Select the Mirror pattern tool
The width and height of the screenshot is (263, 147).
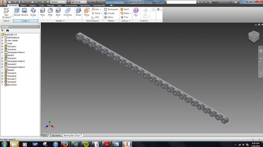(x=110, y=17)
